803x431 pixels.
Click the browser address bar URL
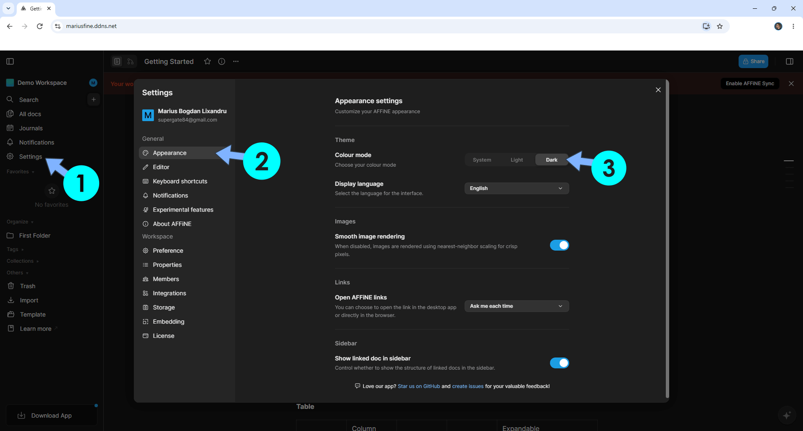[91, 26]
